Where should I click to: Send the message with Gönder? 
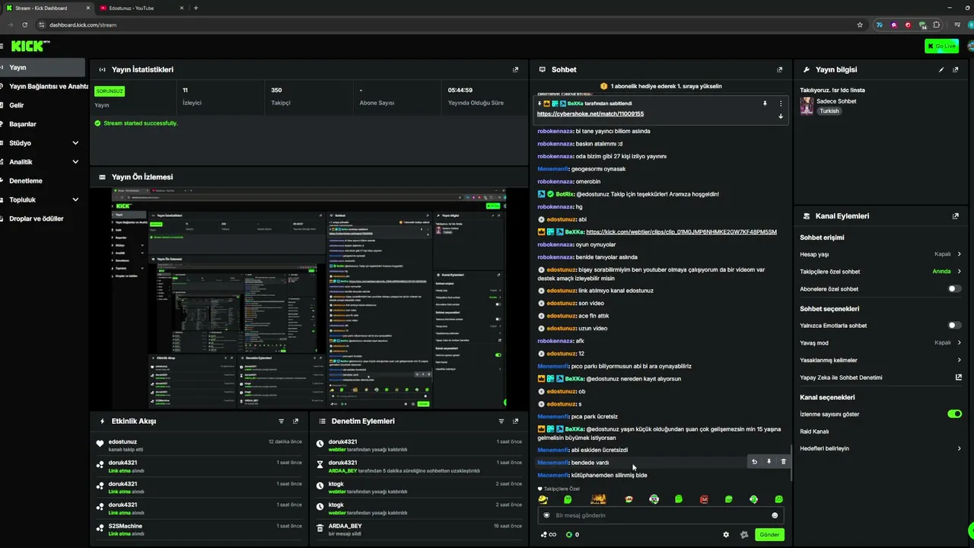pyautogui.click(x=769, y=534)
